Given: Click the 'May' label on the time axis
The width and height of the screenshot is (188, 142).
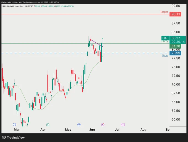Looking at the screenshot, I should coord(68,130).
